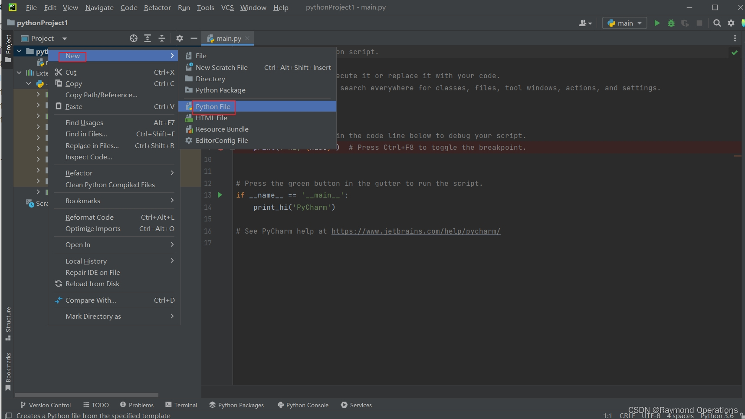Open the Terminal tool window button
The height and width of the screenshot is (419, 745).
click(x=181, y=405)
